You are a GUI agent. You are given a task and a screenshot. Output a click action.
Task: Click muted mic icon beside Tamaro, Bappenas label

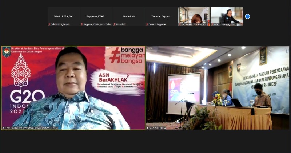[x=147, y=24]
